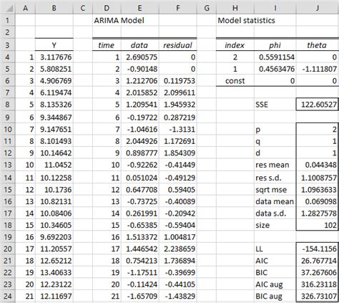Click the 'AIC aug' label cell
The height and width of the screenshot is (303, 339).
[275, 284]
